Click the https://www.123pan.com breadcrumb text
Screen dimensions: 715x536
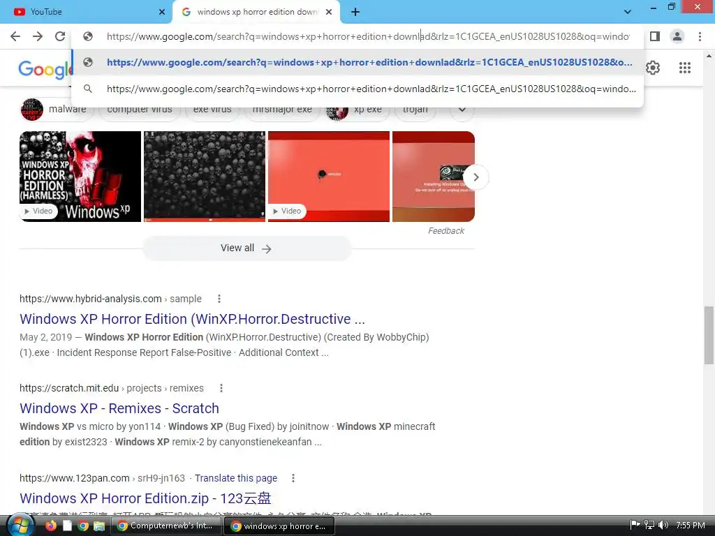pos(75,478)
